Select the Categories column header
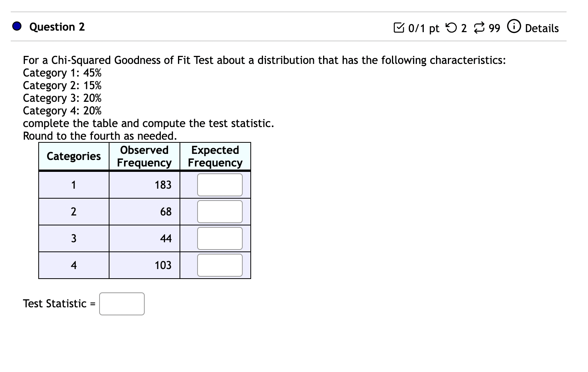Viewport: 588px width, 372px height. point(73,156)
